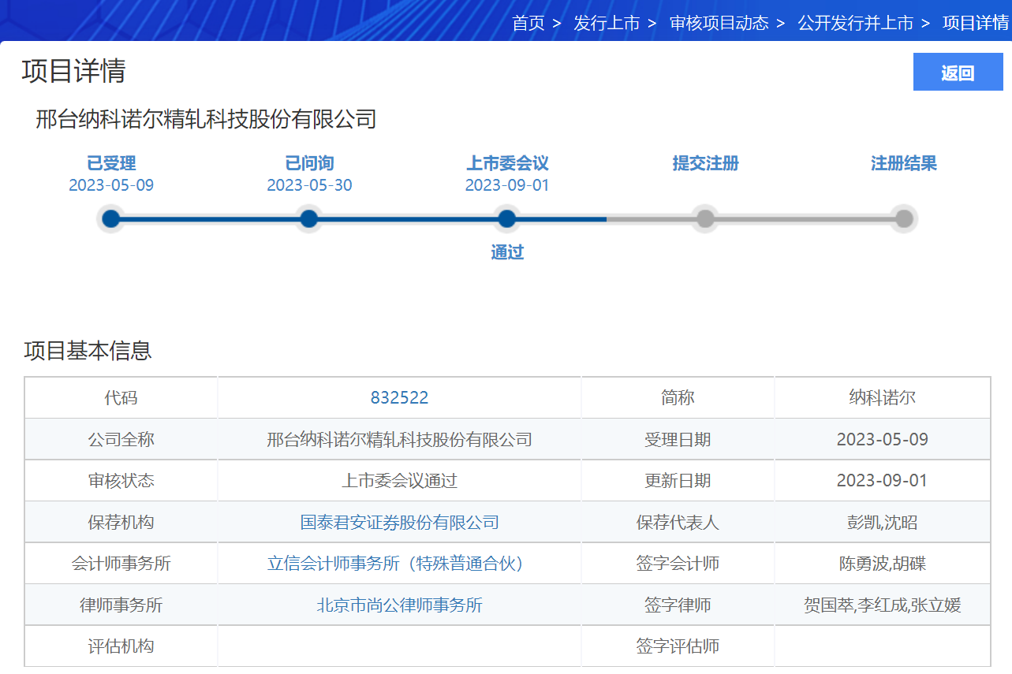Select the 上市委会议 timeline marker
The height and width of the screenshot is (674, 1012).
[x=506, y=218]
